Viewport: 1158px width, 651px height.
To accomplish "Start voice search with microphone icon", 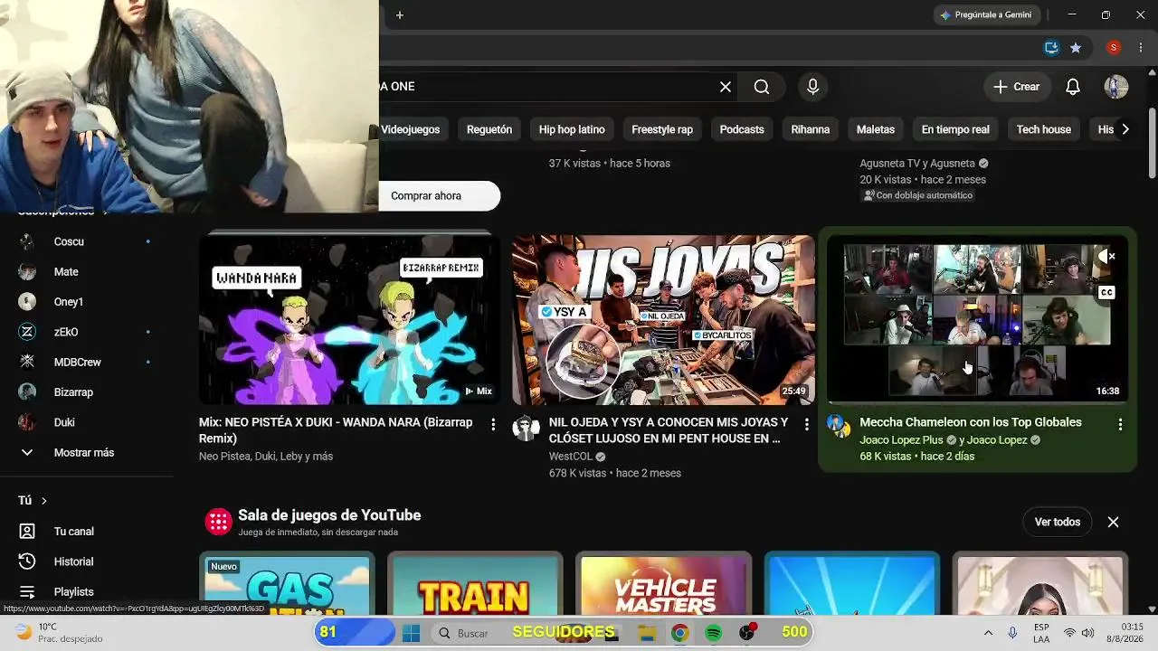I will [x=812, y=87].
